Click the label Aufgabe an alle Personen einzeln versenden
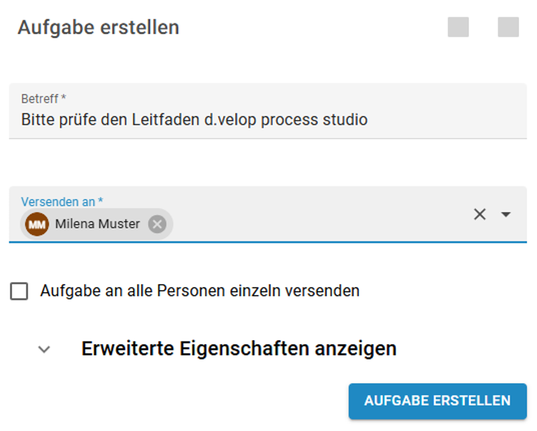 pyautogui.click(x=200, y=291)
